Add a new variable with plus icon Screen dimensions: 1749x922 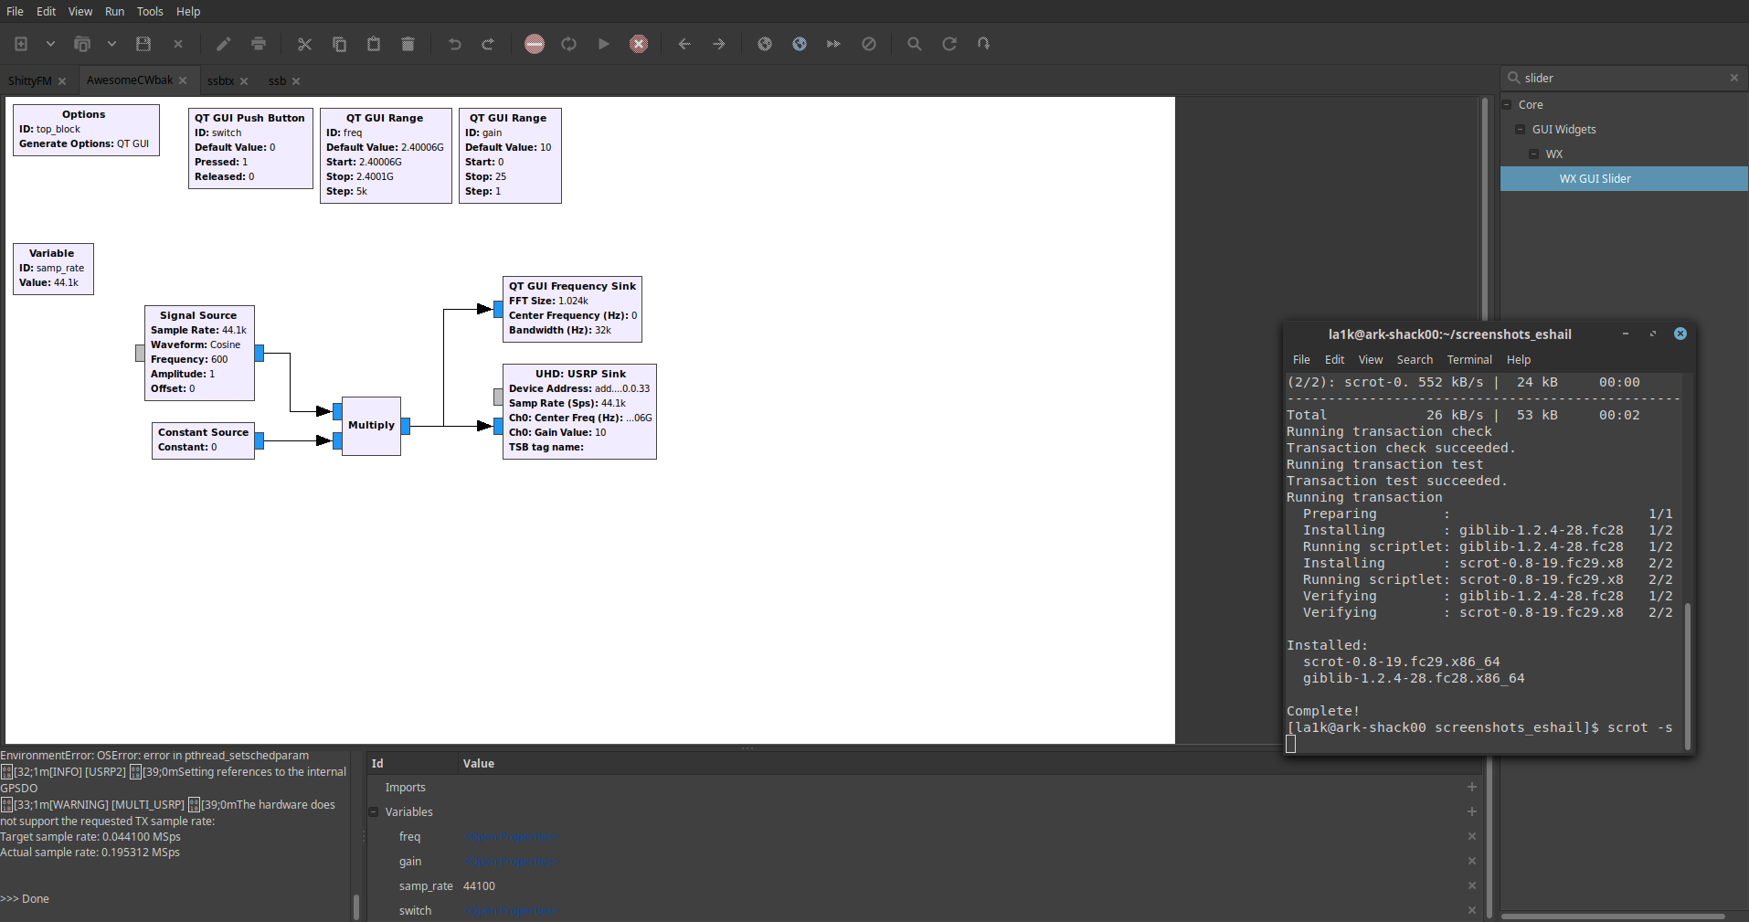[x=1471, y=812]
